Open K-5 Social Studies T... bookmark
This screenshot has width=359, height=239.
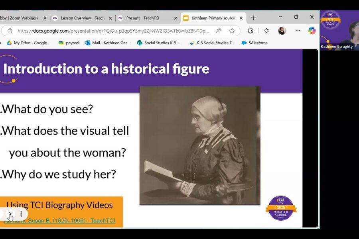click(212, 43)
